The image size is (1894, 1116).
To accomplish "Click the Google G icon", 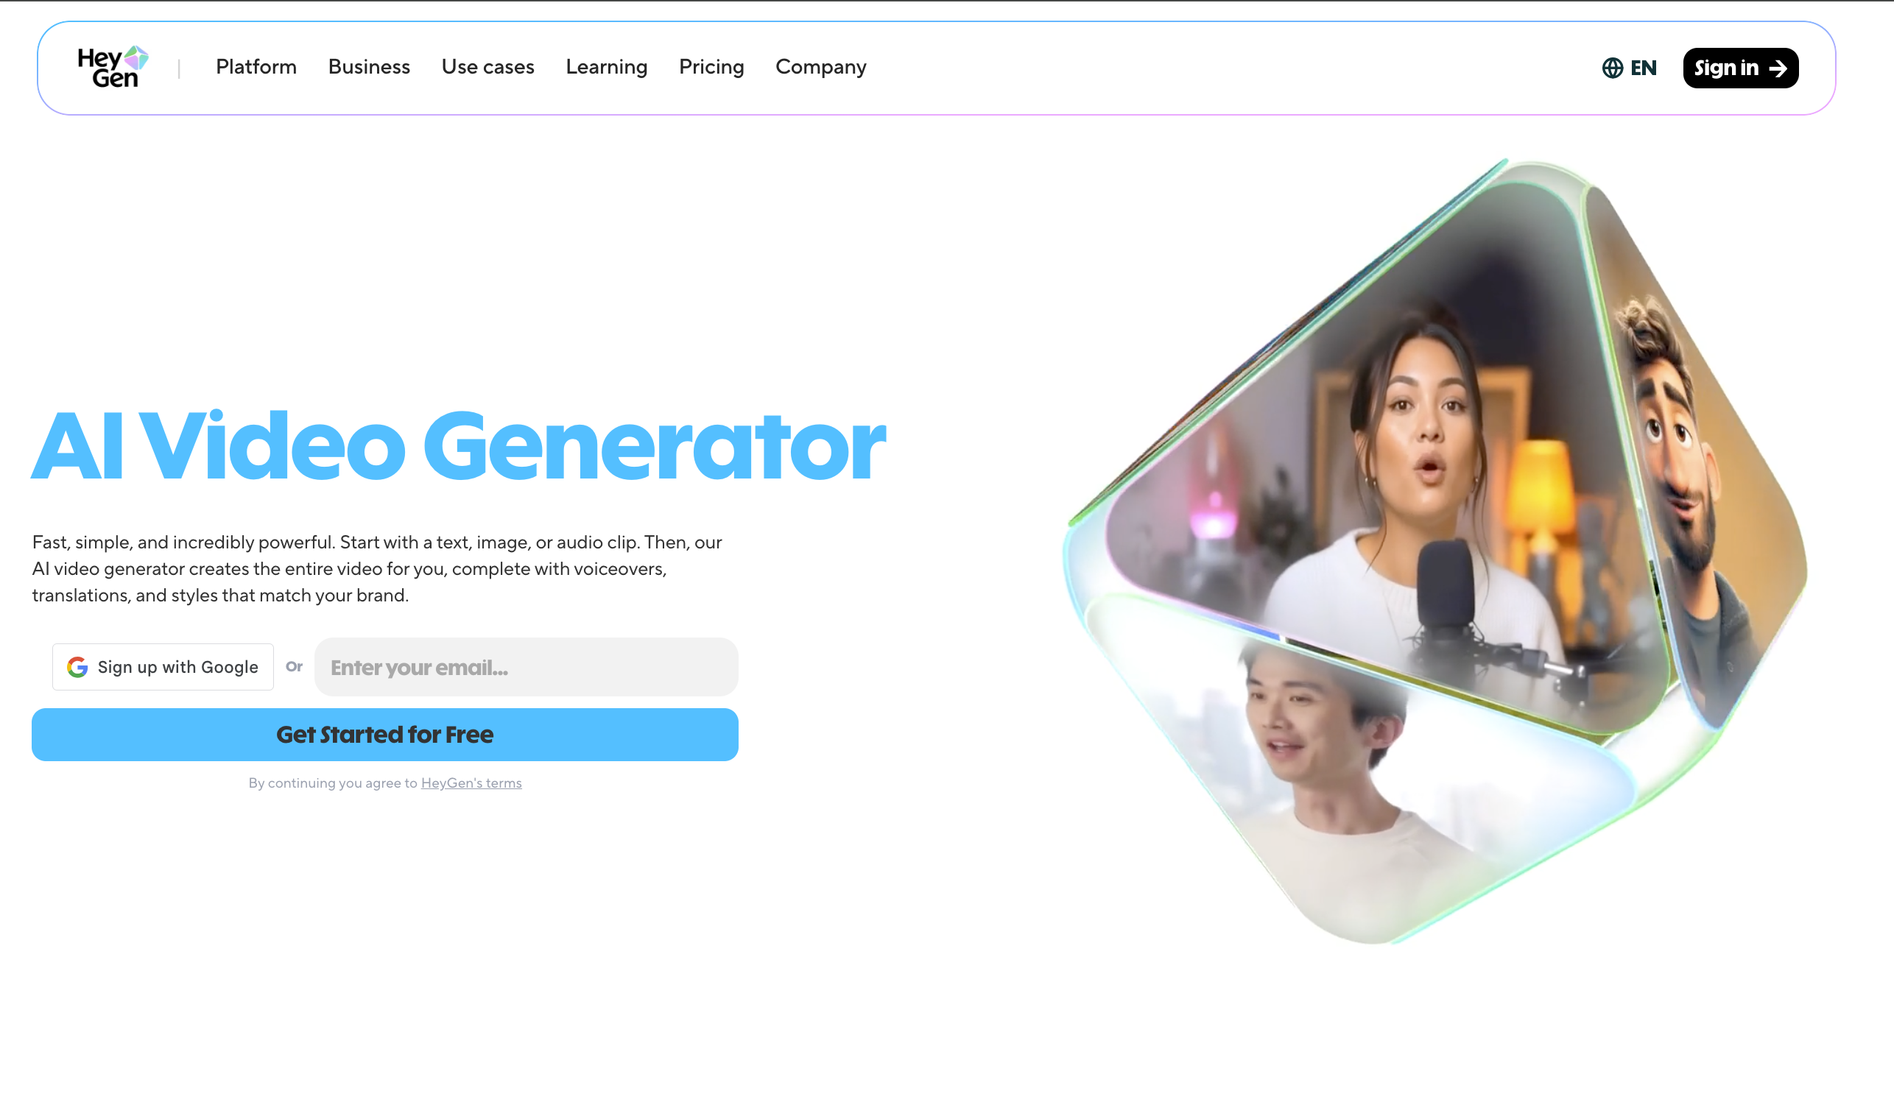I will point(77,667).
